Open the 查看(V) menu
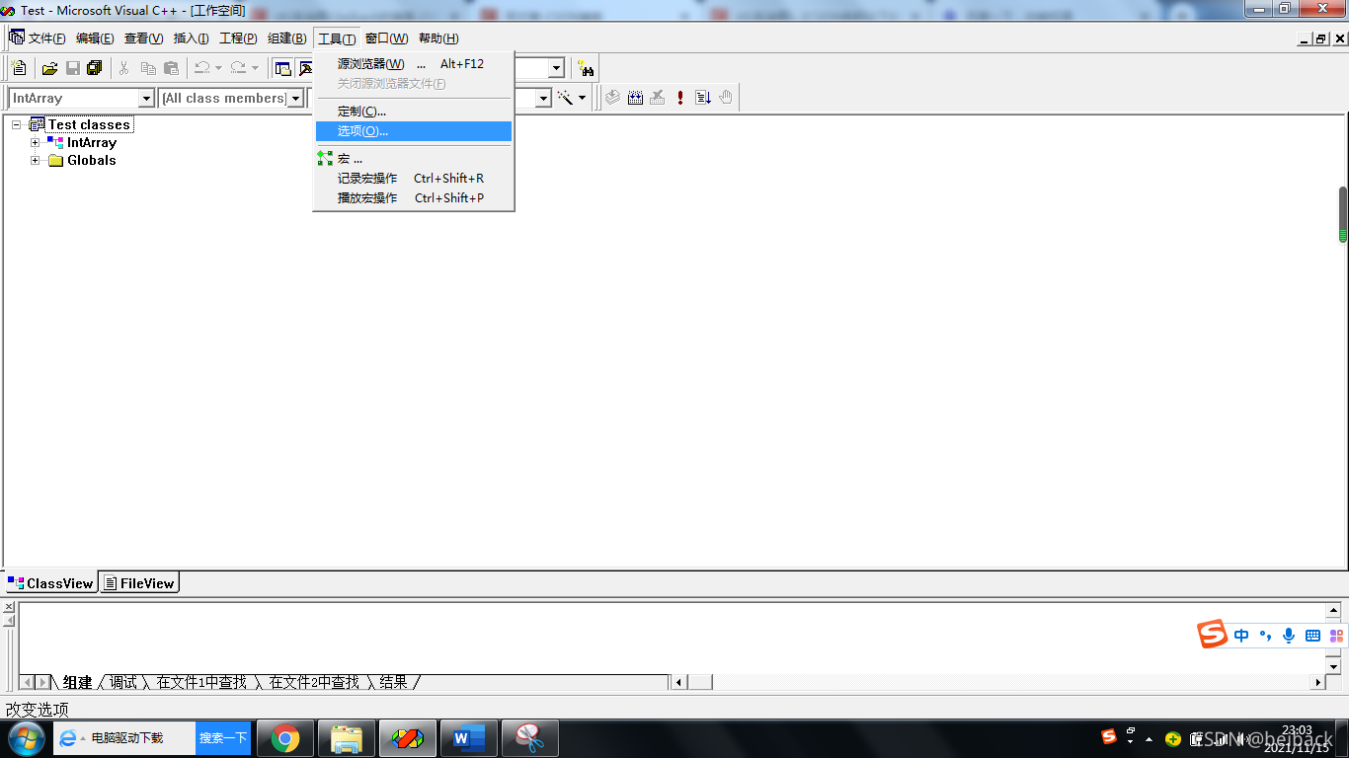Screen dimensions: 1349x758 [x=143, y=38]
